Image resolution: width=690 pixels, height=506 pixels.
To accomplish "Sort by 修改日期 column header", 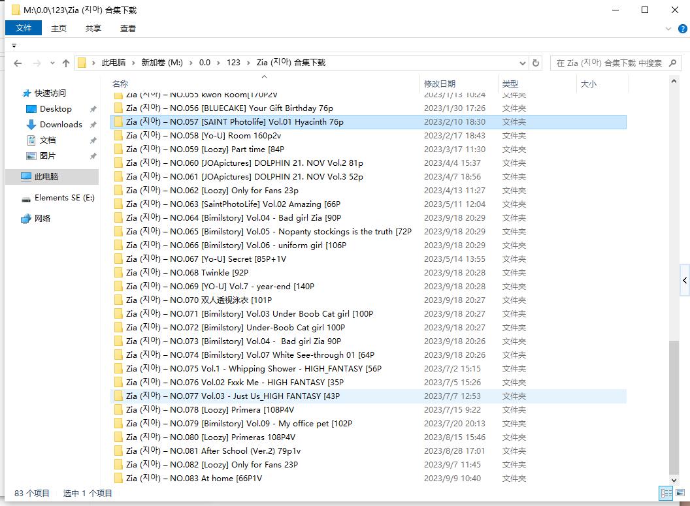I will point(440,84).
